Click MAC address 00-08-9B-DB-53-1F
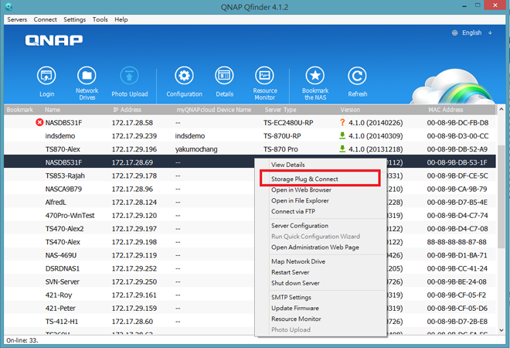The width and height of the screenshot is (510, 348). coord(457,162)
